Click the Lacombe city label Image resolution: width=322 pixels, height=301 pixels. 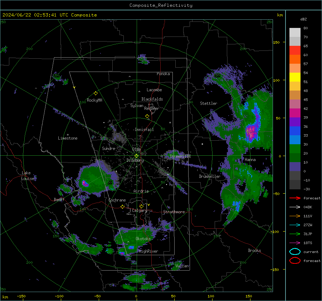point(154,90)
